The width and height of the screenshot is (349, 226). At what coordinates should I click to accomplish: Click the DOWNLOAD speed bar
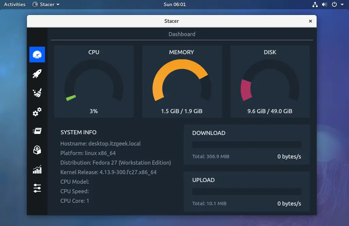247,144
